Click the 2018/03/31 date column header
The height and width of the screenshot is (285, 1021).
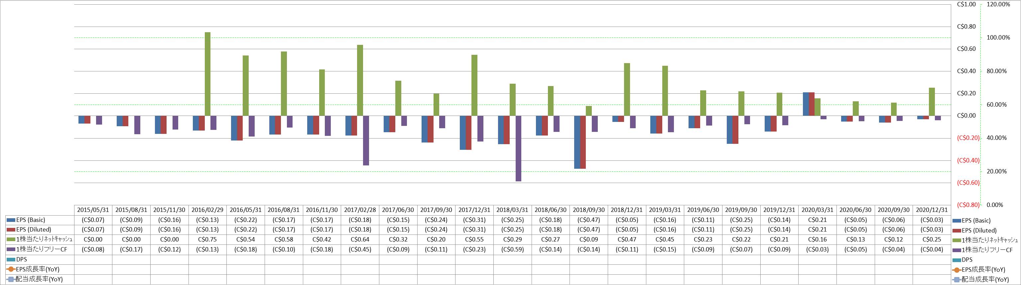click(x=512, y=210)
